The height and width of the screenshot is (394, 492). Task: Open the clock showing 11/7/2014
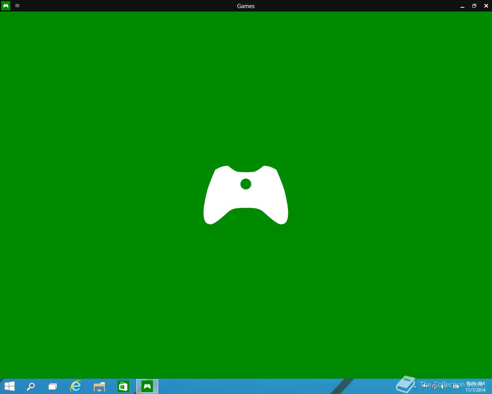[x=475, y=387]
